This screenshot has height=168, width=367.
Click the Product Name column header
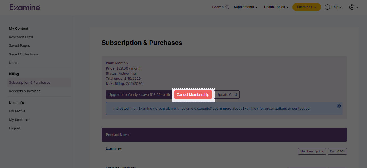point(118,135)
